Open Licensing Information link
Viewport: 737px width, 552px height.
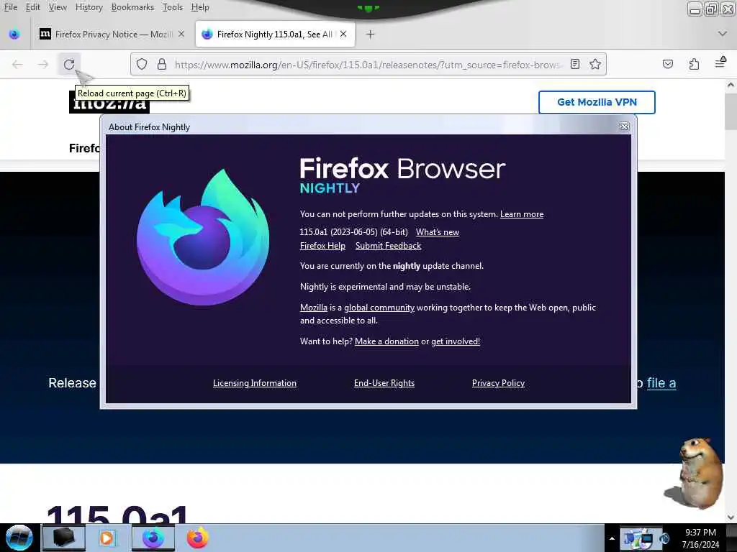255,383
